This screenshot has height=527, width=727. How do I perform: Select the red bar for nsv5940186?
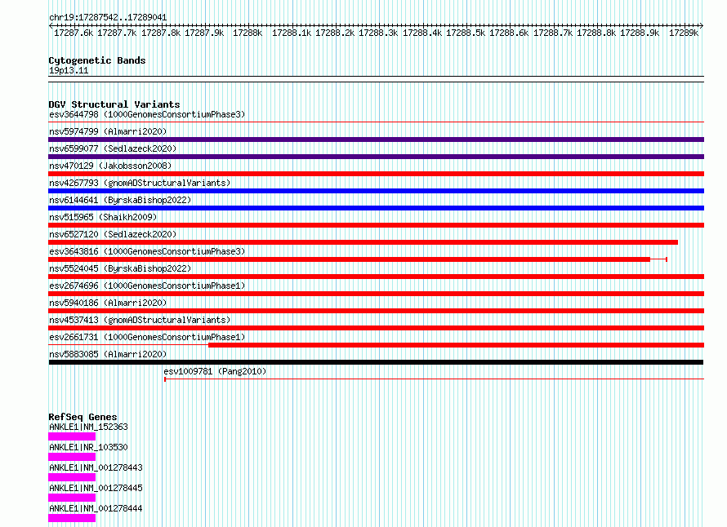click(376, 311)
